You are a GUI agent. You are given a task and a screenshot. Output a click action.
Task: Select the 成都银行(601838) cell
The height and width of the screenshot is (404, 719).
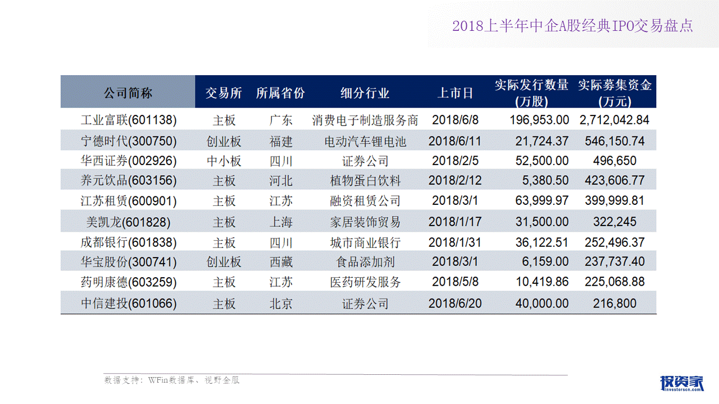tap(129, 242)
